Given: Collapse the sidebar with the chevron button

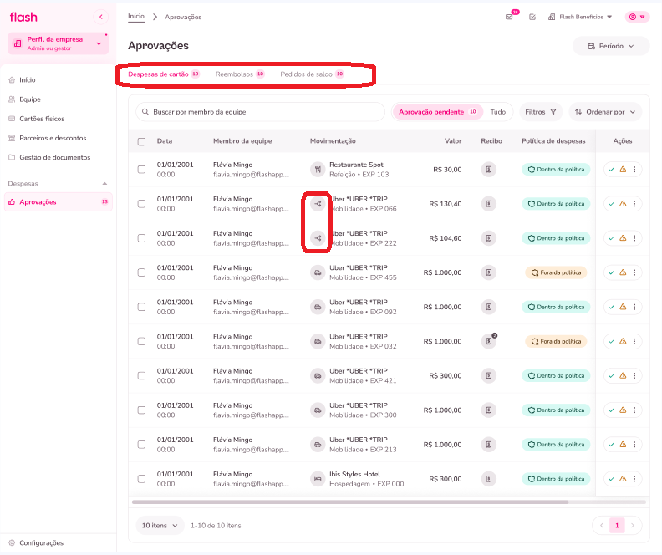Looking at the screenshot, I should click(100, 17).
